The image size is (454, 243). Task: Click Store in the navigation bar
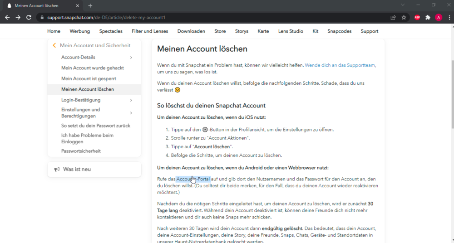tap(220, 31)
